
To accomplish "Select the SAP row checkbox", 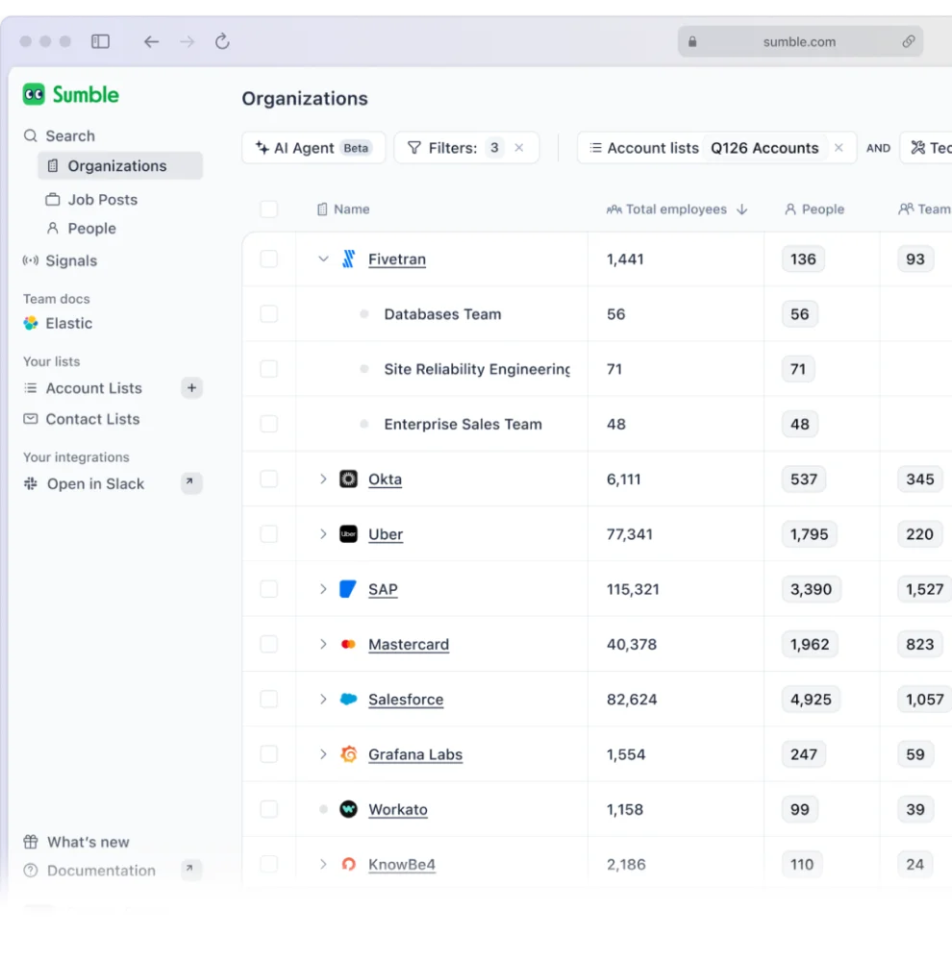I will click(x=269, y=589).
